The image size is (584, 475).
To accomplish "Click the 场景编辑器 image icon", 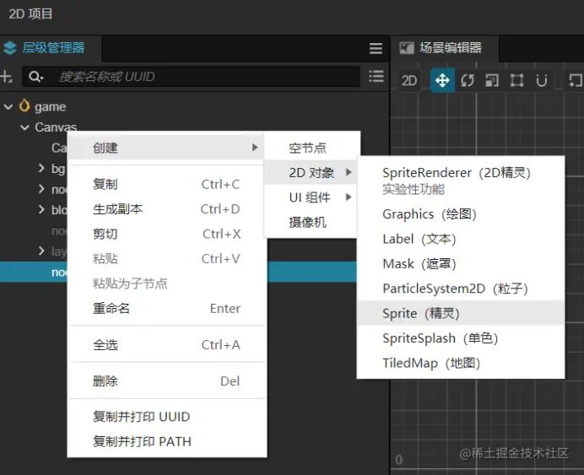I will coord(407,48).
